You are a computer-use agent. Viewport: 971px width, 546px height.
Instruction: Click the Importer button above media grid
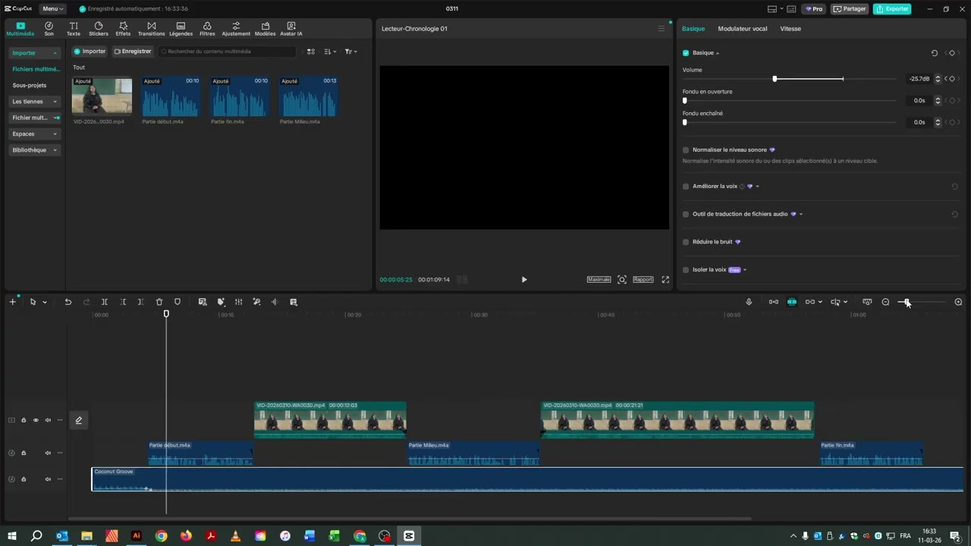point(90,52)
